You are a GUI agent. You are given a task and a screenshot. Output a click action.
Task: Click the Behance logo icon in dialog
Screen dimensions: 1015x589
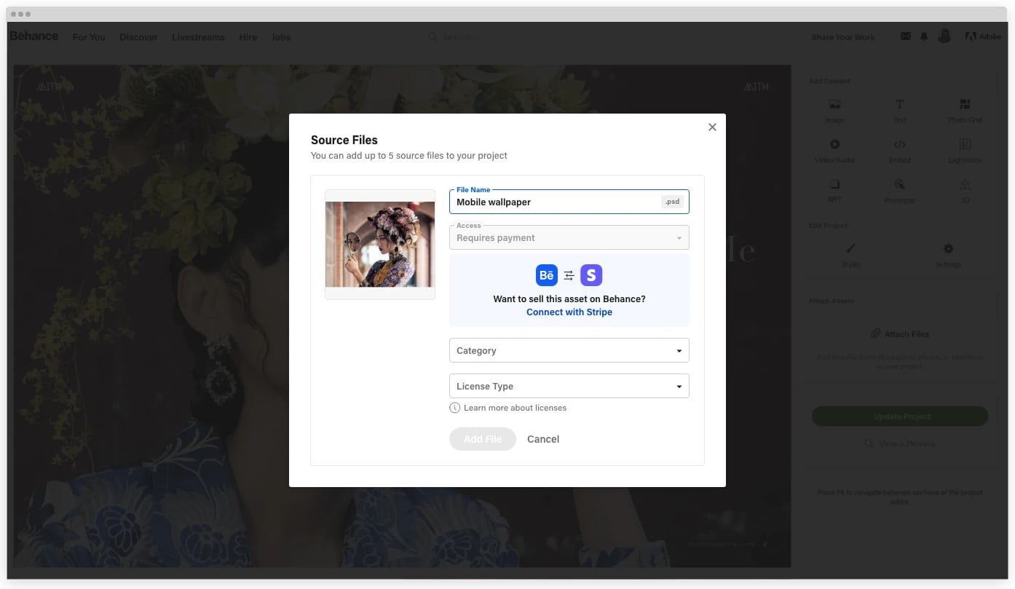[547, 275]
